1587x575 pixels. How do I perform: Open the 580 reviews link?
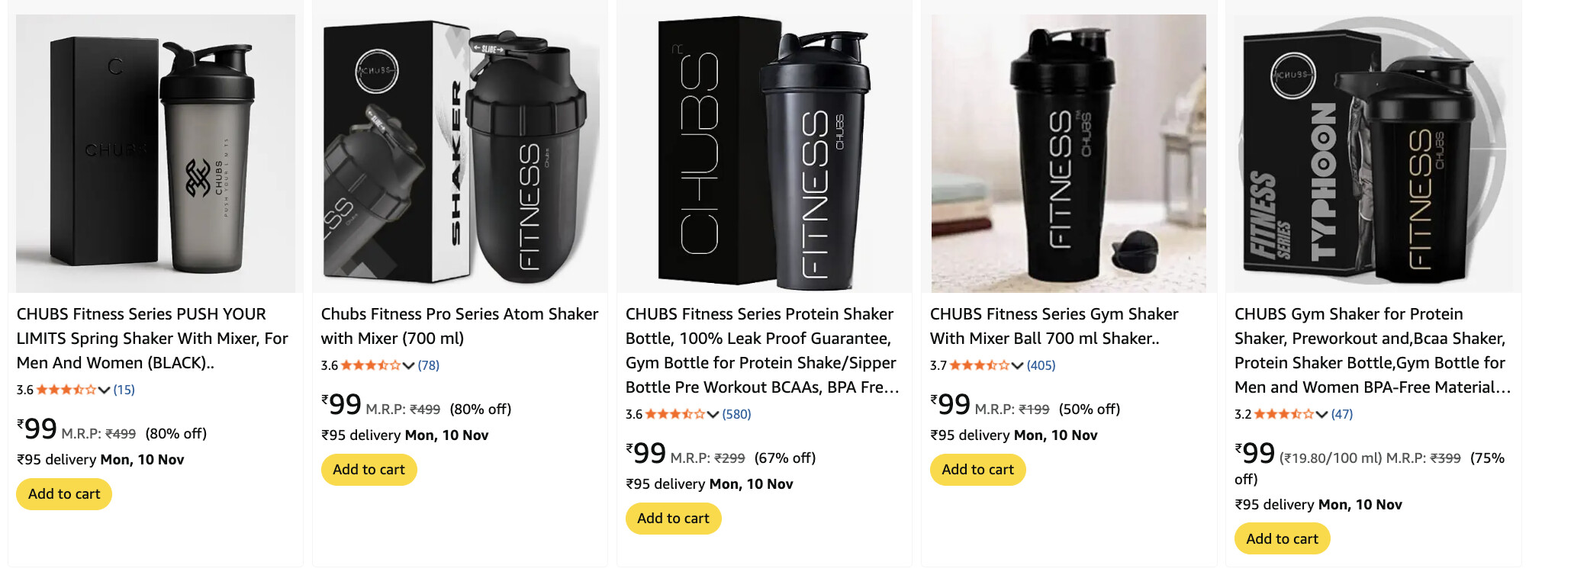(737, 414)
